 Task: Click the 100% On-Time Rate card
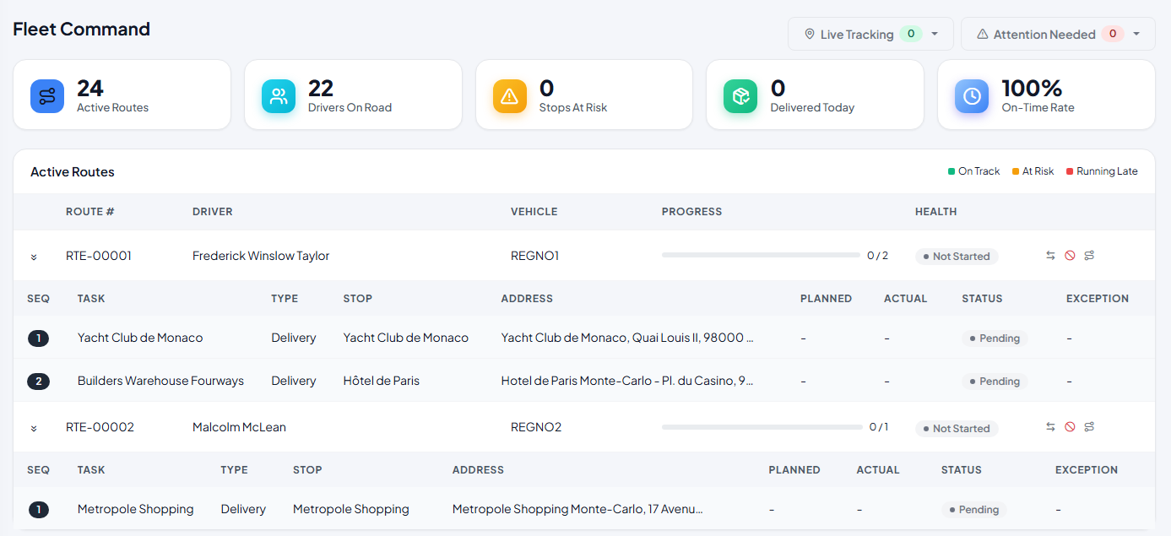coord(1046,95)
